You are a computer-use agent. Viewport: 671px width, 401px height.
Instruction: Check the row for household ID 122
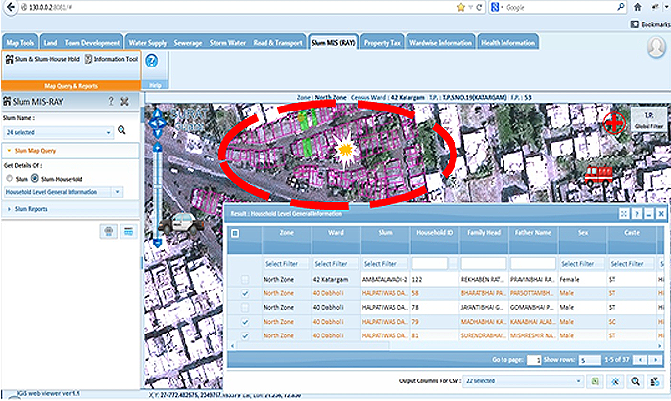245,280
